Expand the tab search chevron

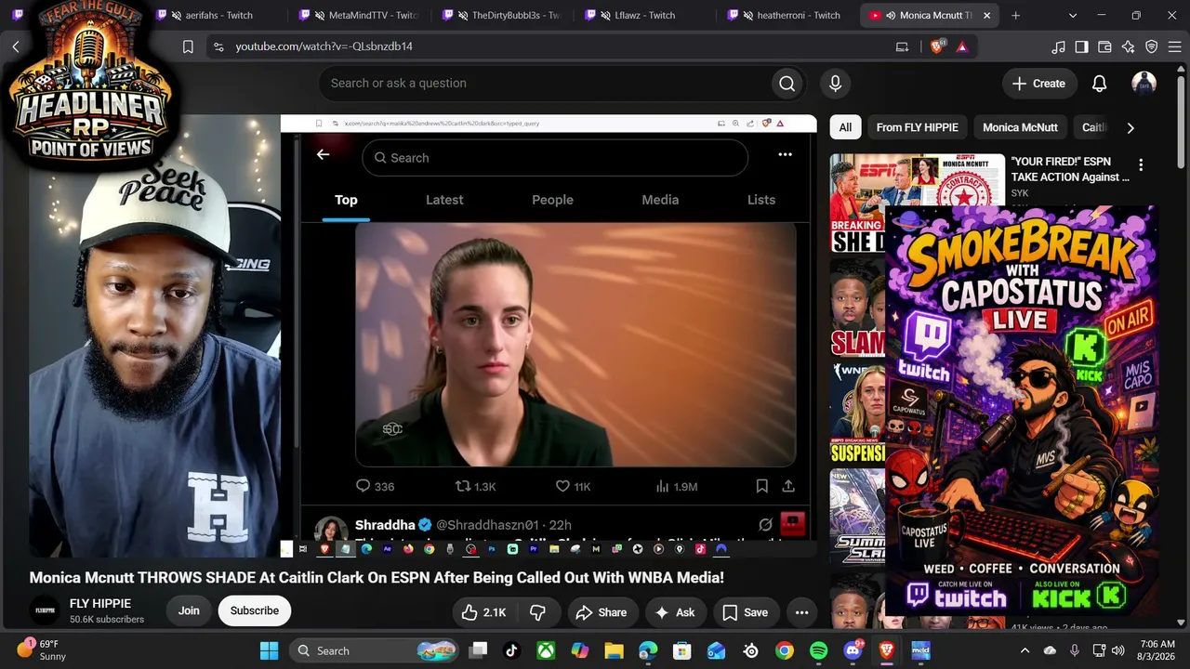pyautogui.click(x=1073, y=16)
